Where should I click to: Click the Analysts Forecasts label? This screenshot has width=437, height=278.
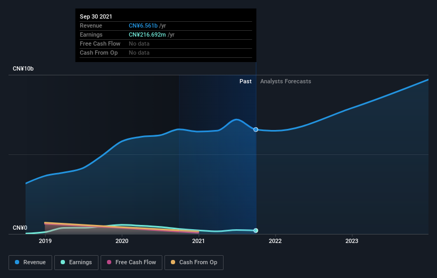coord(286,81)
